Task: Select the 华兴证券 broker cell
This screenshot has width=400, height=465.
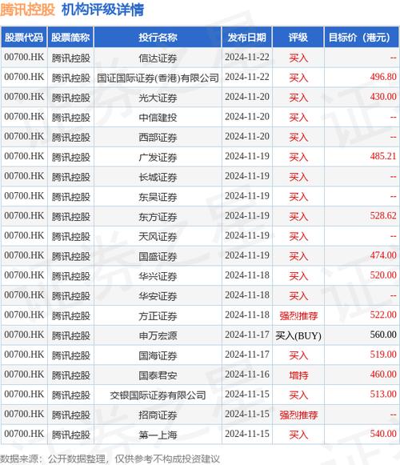Action: [x=158, y=276]
